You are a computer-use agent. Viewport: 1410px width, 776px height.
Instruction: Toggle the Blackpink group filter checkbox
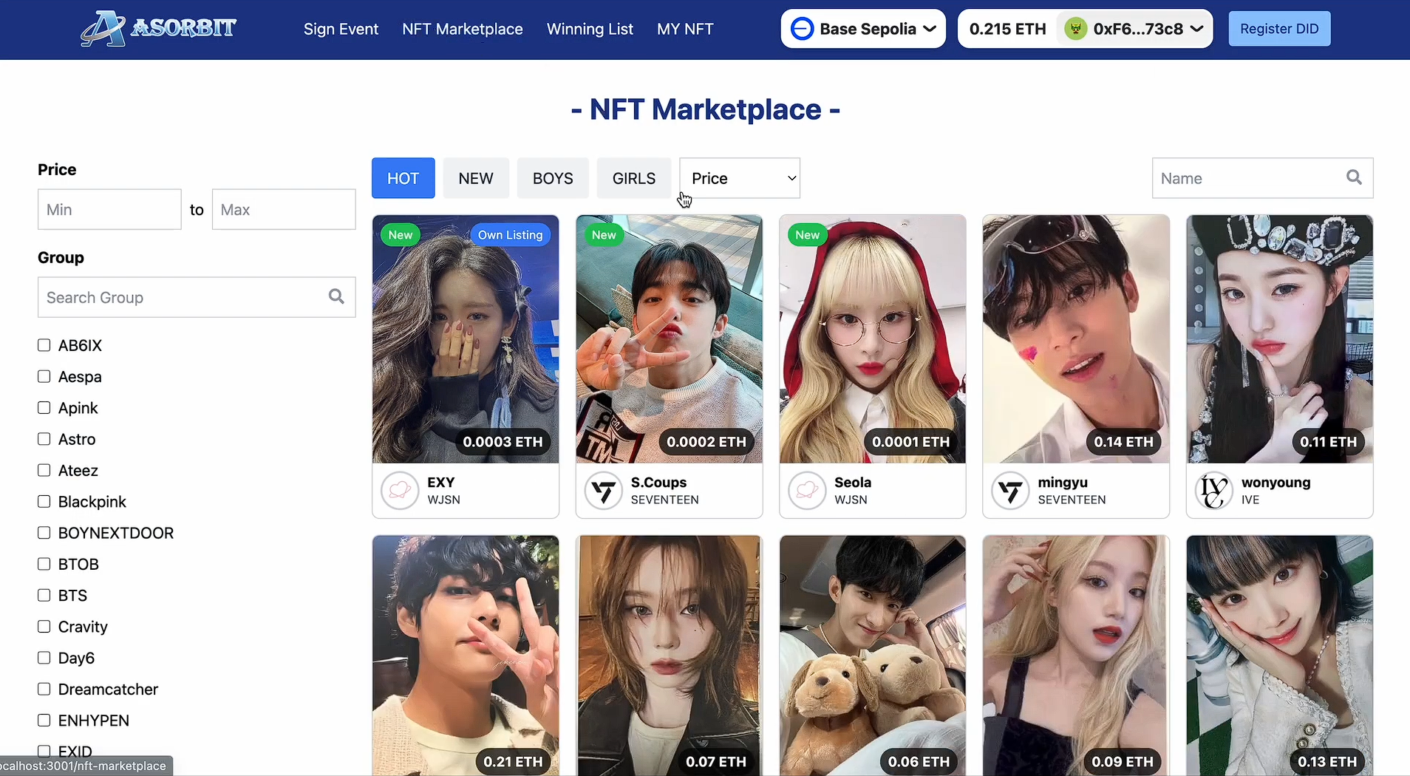[44, 502]
